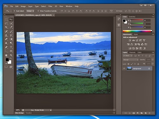Select the Pen tool
The height and width of the screenshot is (119, 159).
click(x=6, y=47)
